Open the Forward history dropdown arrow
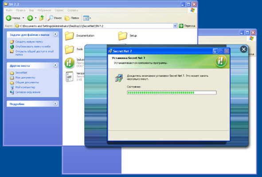Image resolution: width=262 pixels, height=177 pixels. [36, 18]
